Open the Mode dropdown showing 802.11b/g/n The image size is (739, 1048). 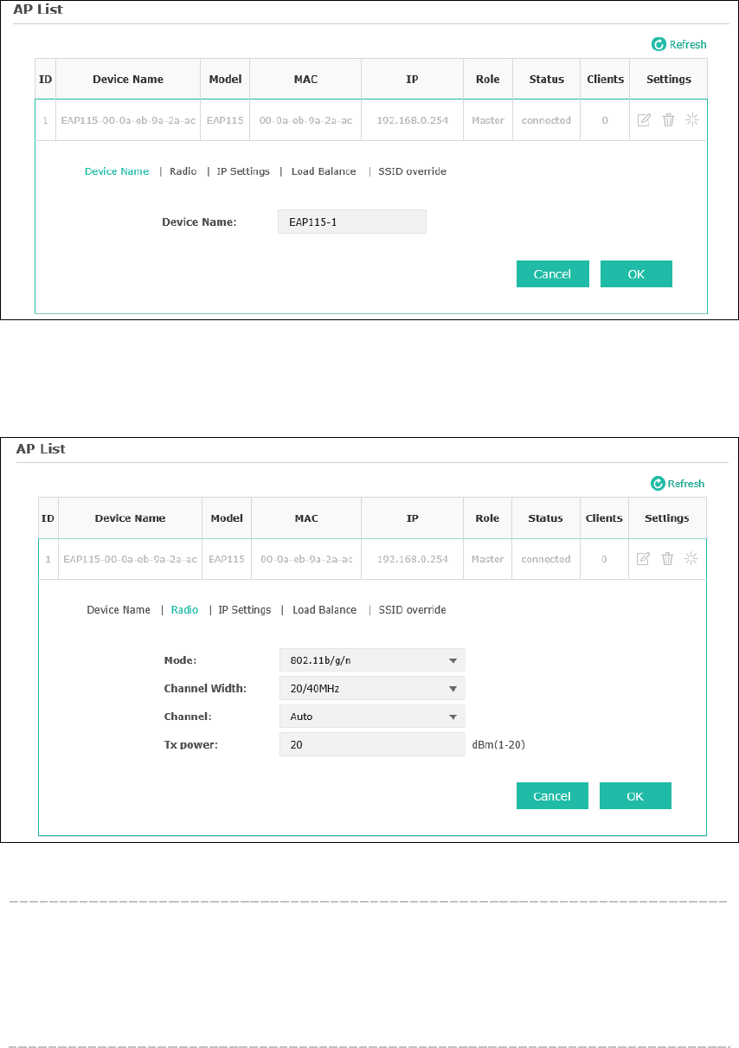click(x=372, y=660)
